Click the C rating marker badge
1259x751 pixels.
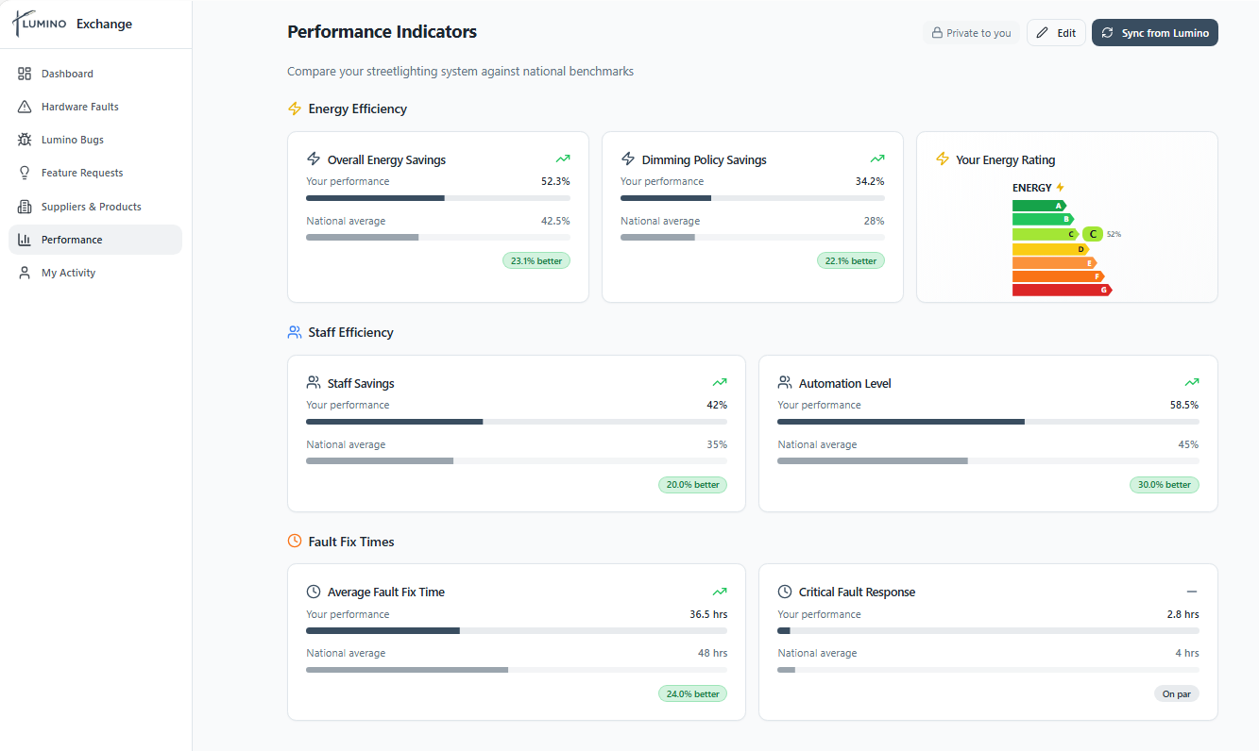1093,234
